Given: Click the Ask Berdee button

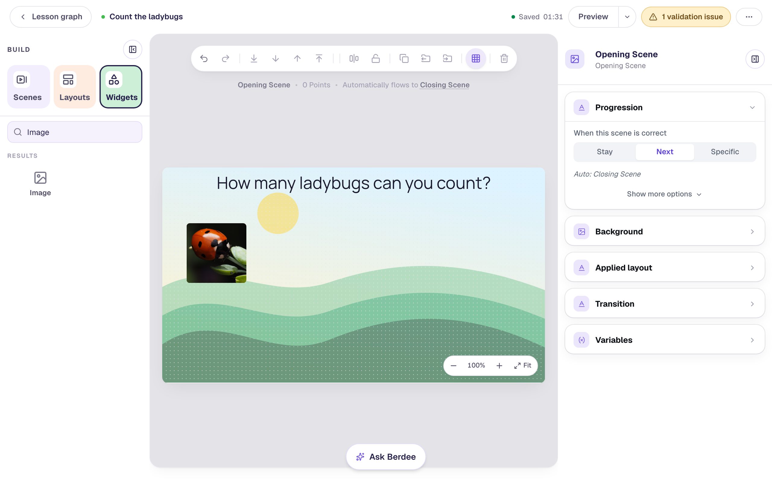Looking at the screenshot, I should click(386, 457).
